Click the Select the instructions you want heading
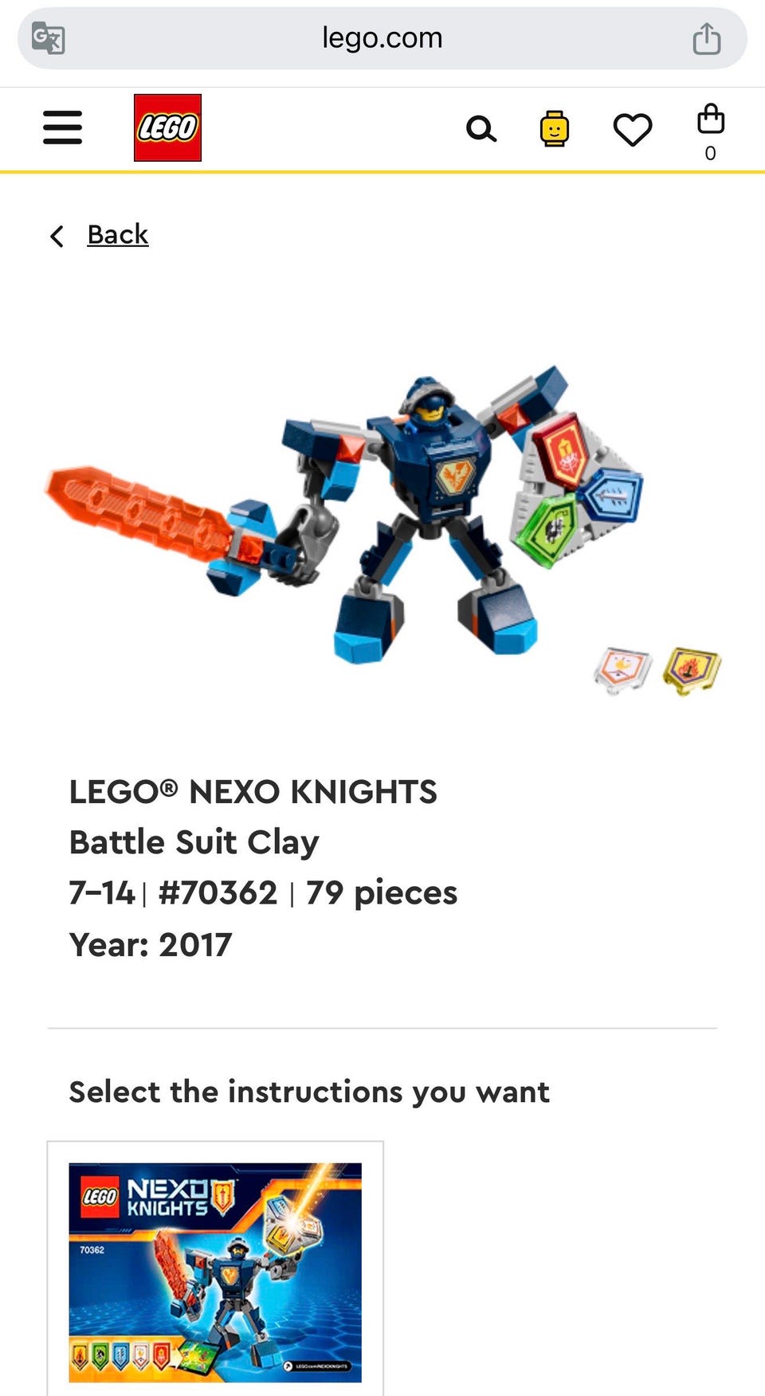Screen dimensions: 765x1396 (x=309, y=1092)
